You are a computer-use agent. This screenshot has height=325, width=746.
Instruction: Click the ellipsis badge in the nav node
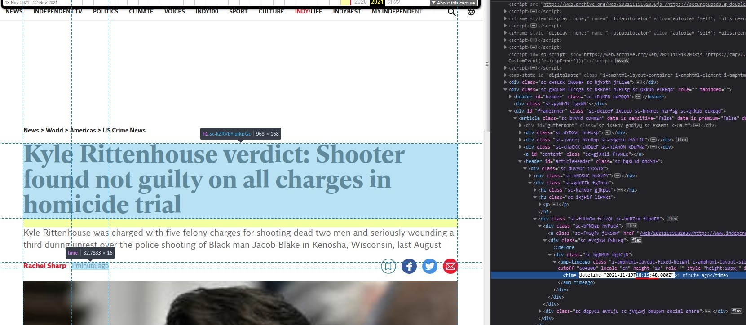618,176
